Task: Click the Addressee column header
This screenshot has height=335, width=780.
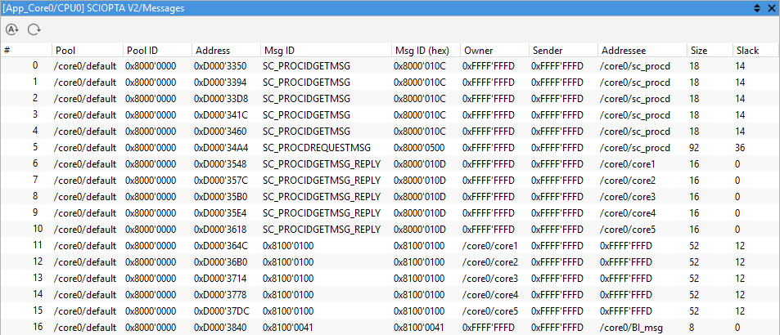Action: (x=624, y=51)
